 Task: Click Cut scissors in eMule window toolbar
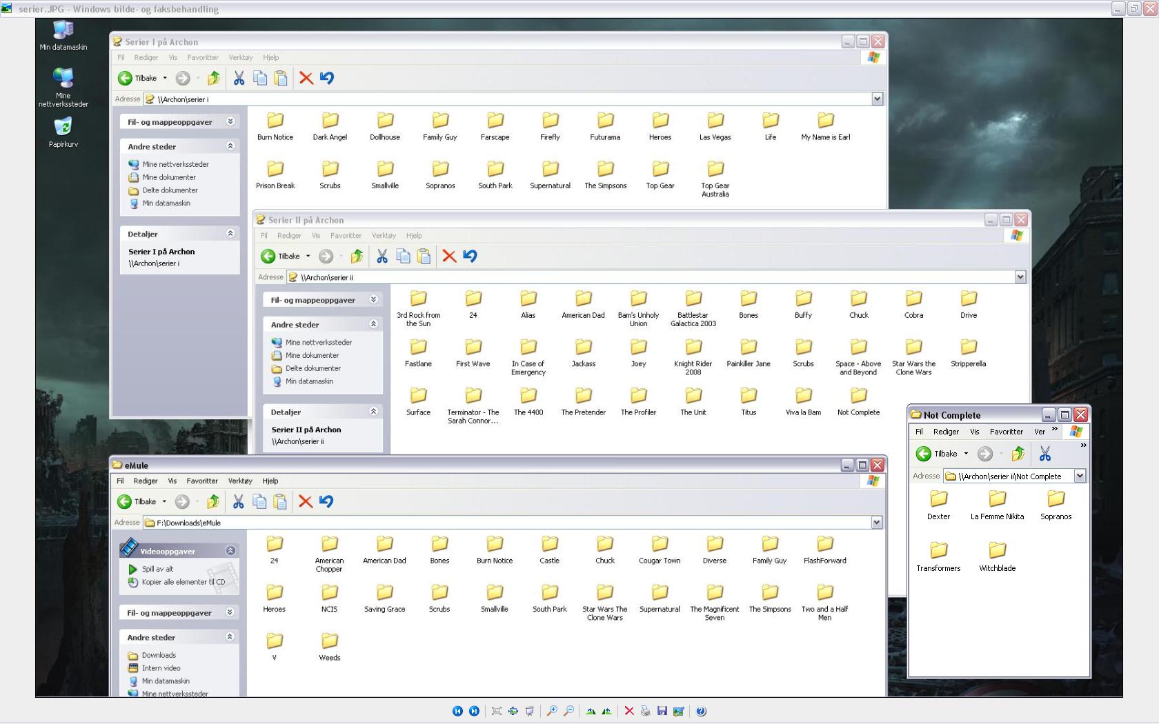238,501
